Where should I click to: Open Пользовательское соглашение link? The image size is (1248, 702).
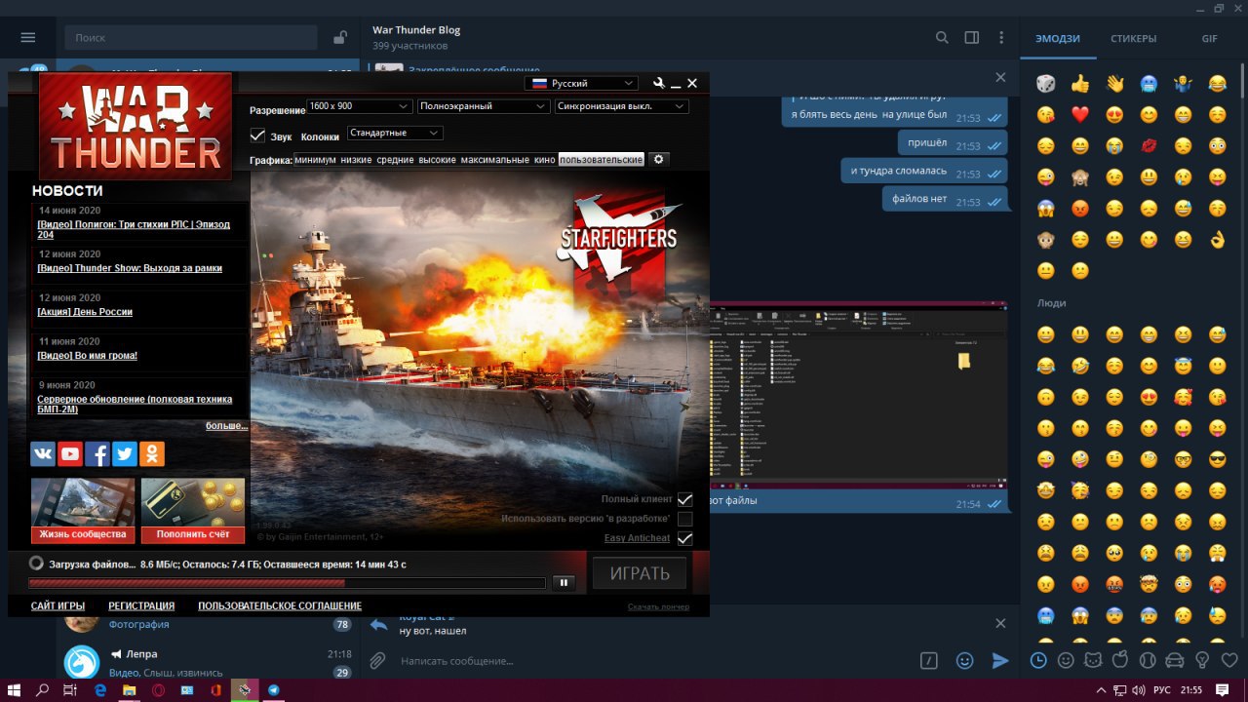(280, 605)
